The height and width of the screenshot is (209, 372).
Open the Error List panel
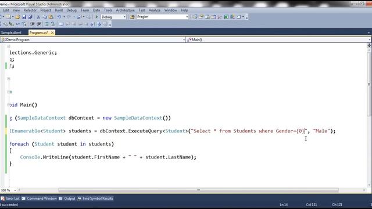click(10, 199)
